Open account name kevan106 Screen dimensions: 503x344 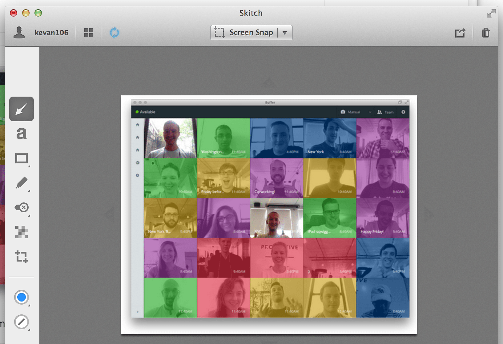pyautogui.click(x=51, y=33)
